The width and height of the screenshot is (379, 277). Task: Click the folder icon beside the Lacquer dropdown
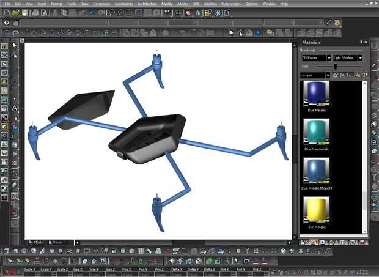tap(336, 75)
